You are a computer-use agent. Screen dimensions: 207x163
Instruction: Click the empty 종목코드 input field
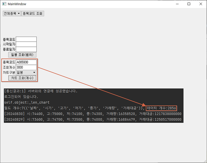[26, 39]
